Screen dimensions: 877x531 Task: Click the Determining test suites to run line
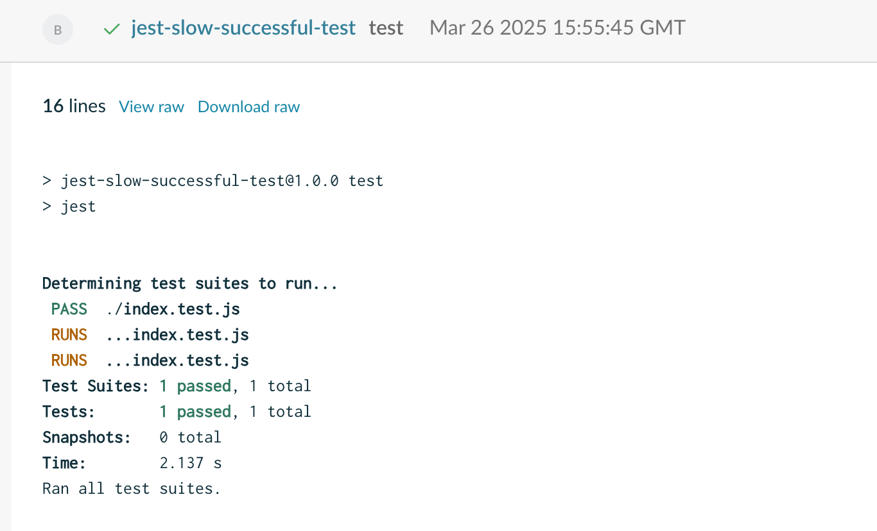190,283
